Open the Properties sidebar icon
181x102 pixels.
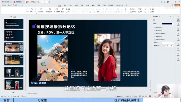178,20
